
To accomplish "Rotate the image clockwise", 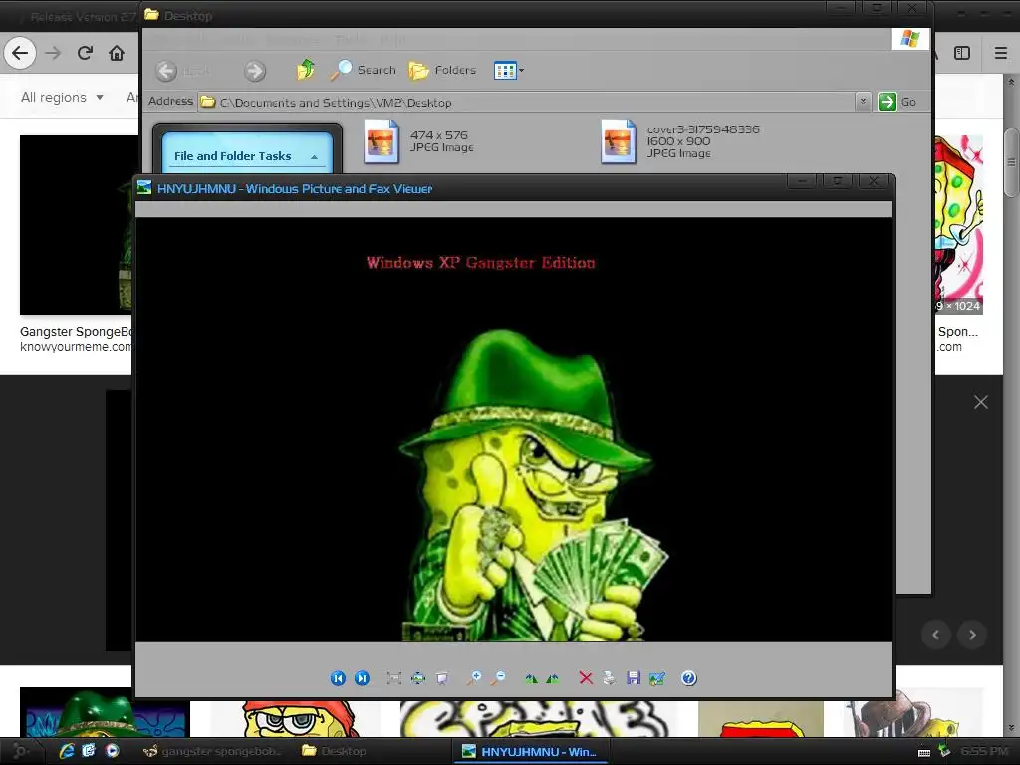I will coord(531,678).
